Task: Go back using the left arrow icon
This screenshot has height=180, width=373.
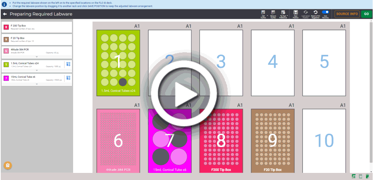Action: coord(5,14)
